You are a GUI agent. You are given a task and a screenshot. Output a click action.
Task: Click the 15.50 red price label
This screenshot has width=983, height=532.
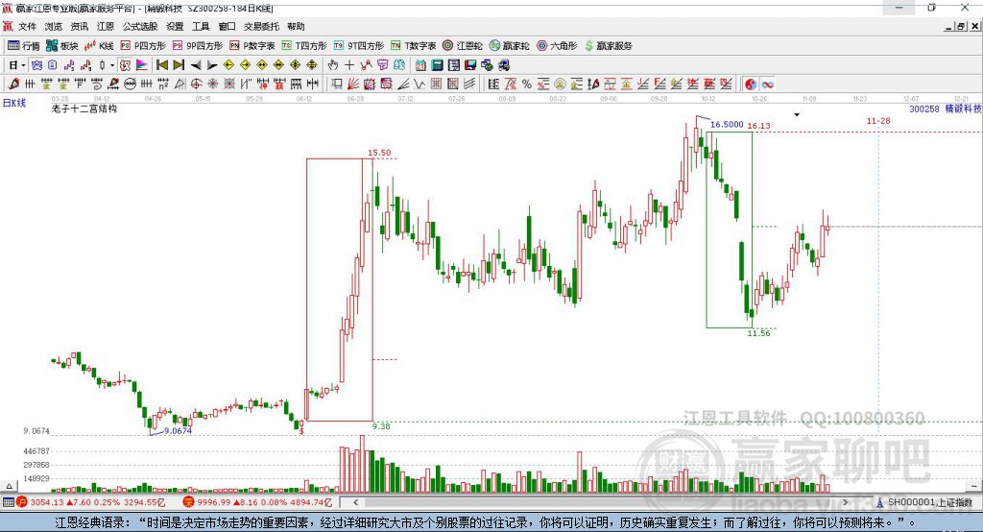[x=379, y=153]
